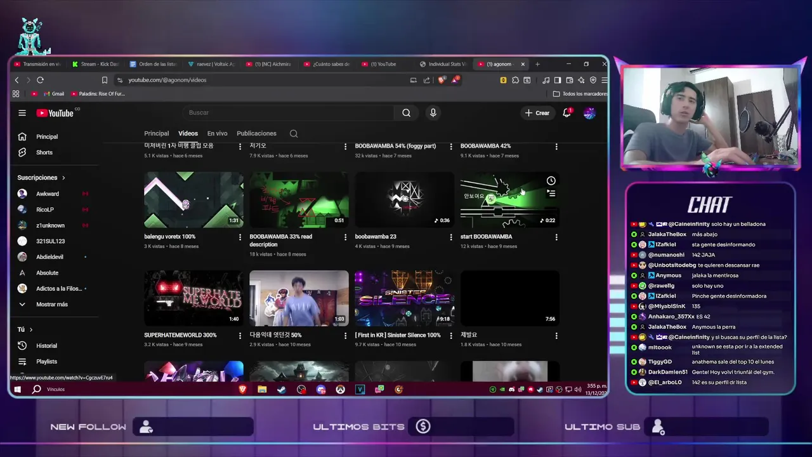812x457 pixels.
Task: Close the agonom browser tab
Action: (523, 64)
